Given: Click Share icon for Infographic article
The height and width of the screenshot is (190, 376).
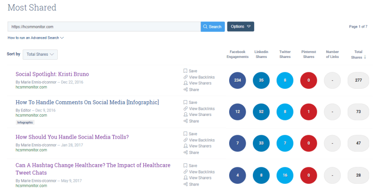Looking at the screenshot, I should [185, 121].
